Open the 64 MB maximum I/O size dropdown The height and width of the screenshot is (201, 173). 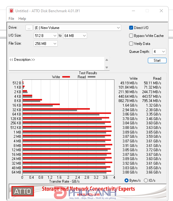pos(75,36)
